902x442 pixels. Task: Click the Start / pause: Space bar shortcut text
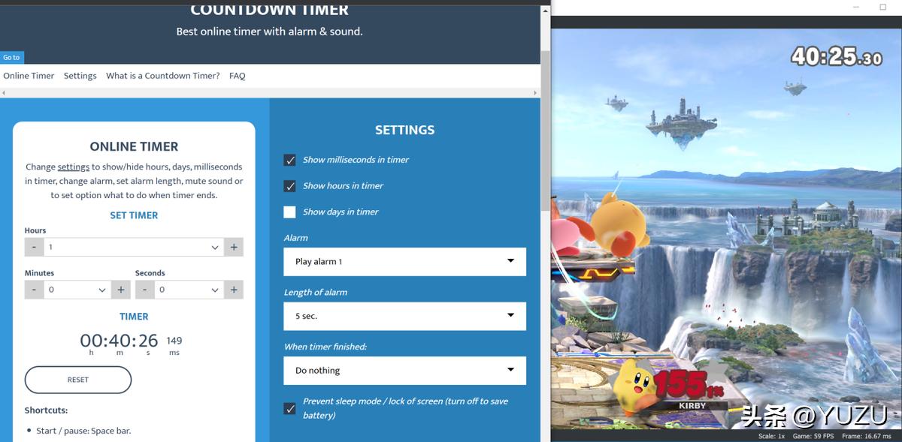click(83, 431)
